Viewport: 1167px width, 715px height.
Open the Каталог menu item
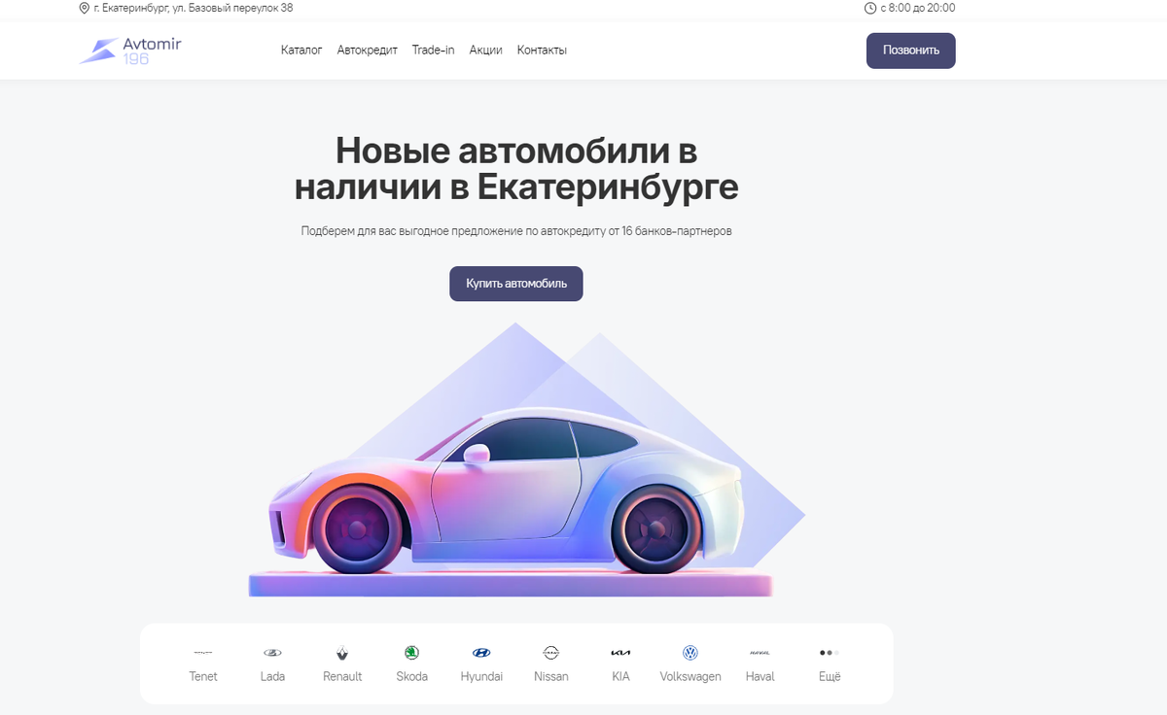click(x=301, y=51)
